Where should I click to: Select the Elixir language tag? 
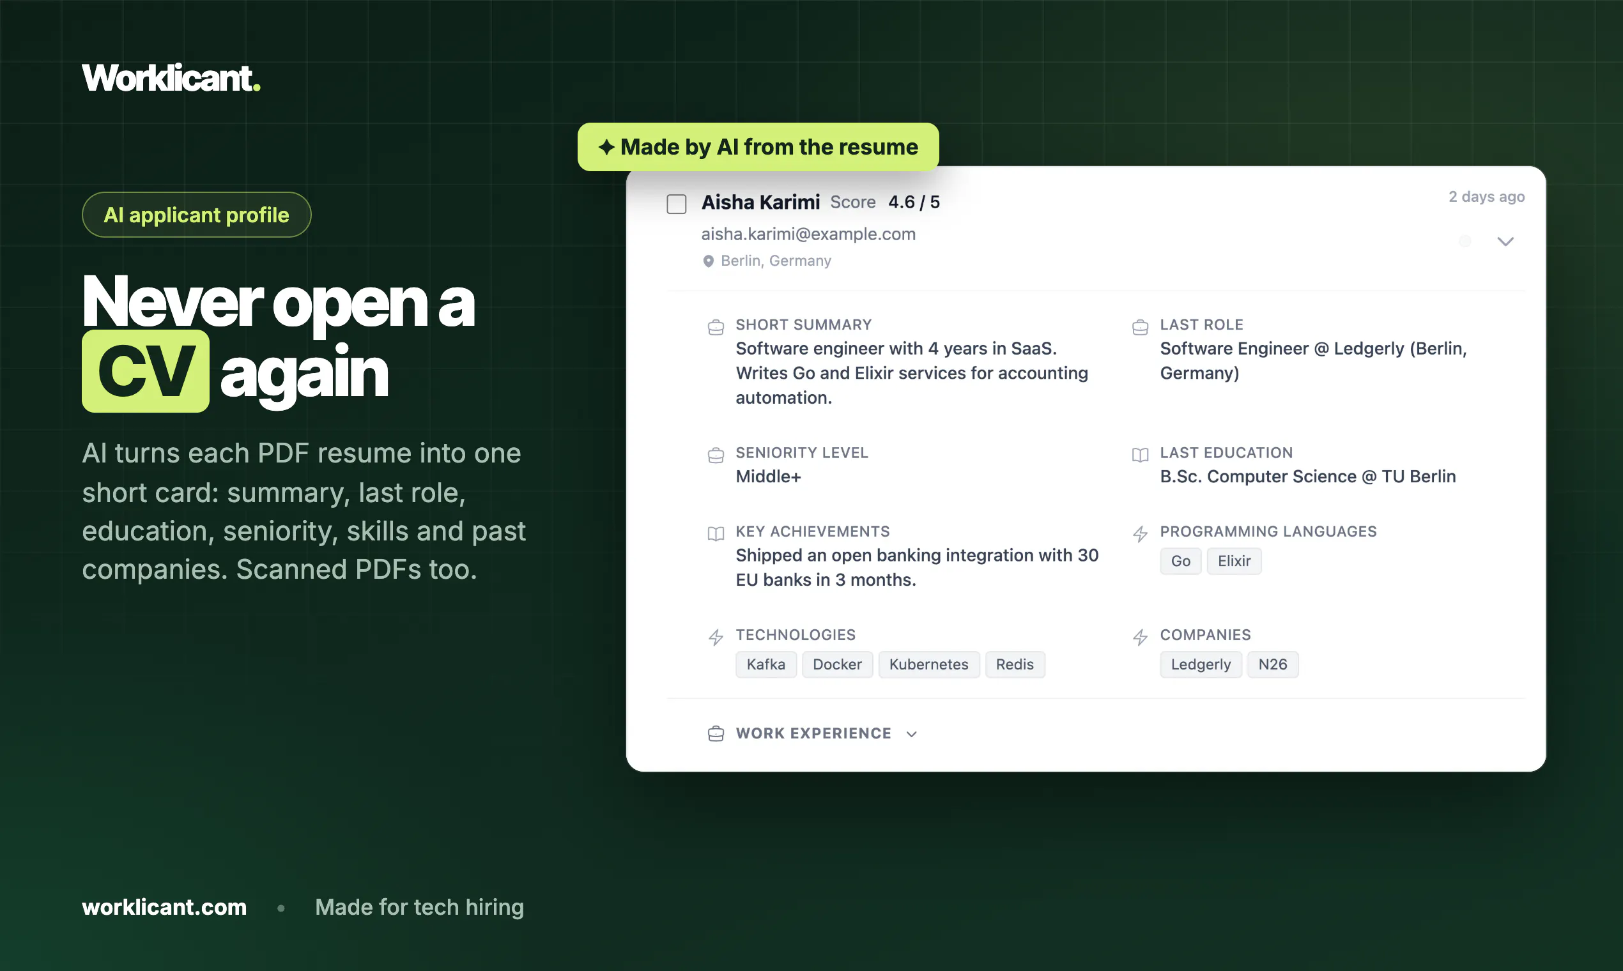point(1234,561)
